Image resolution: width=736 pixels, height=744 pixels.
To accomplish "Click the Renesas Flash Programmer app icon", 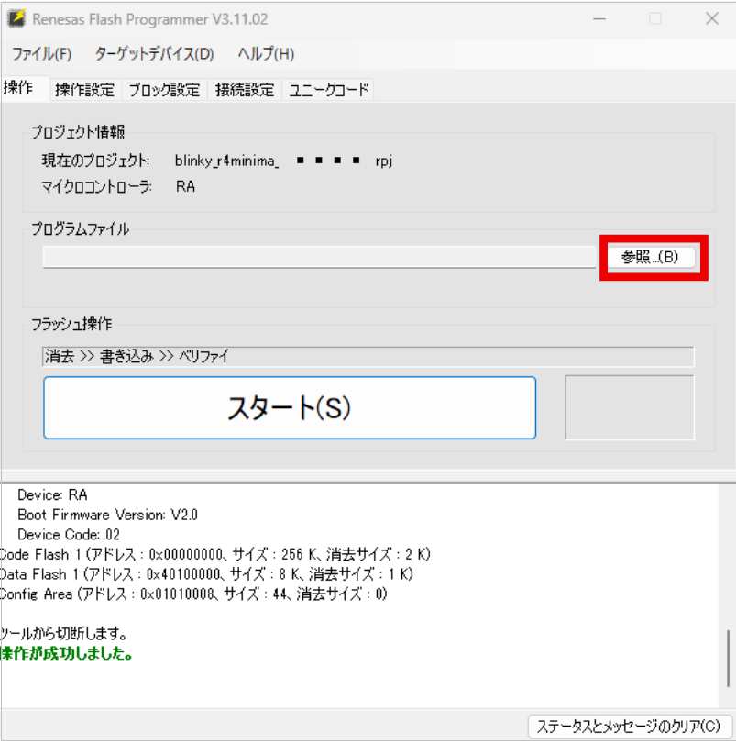I will coord(16,18).
